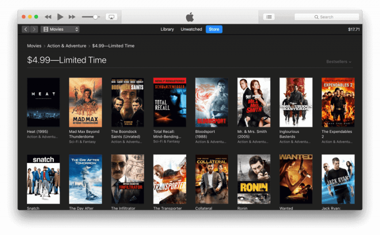Open the Movies media type dropdown
The width and height of the screenshot is (380, 235).
tap(60, 29)
